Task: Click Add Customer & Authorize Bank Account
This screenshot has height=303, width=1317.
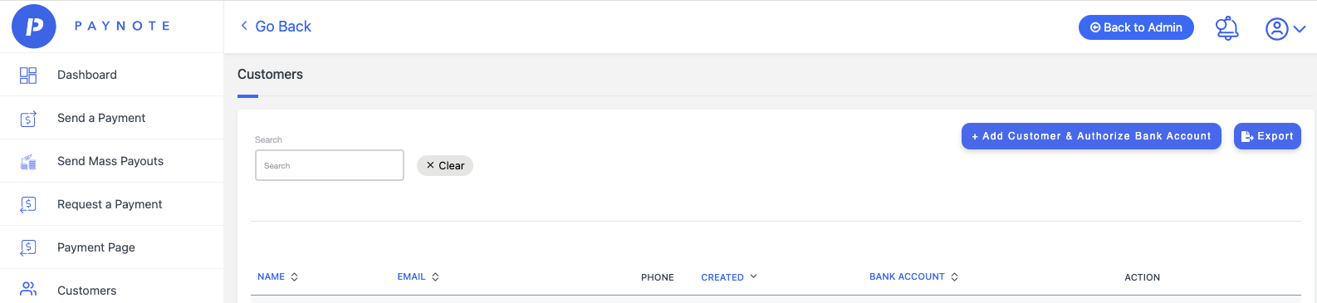Action: pyautogui.click(x=1091, y=136)
